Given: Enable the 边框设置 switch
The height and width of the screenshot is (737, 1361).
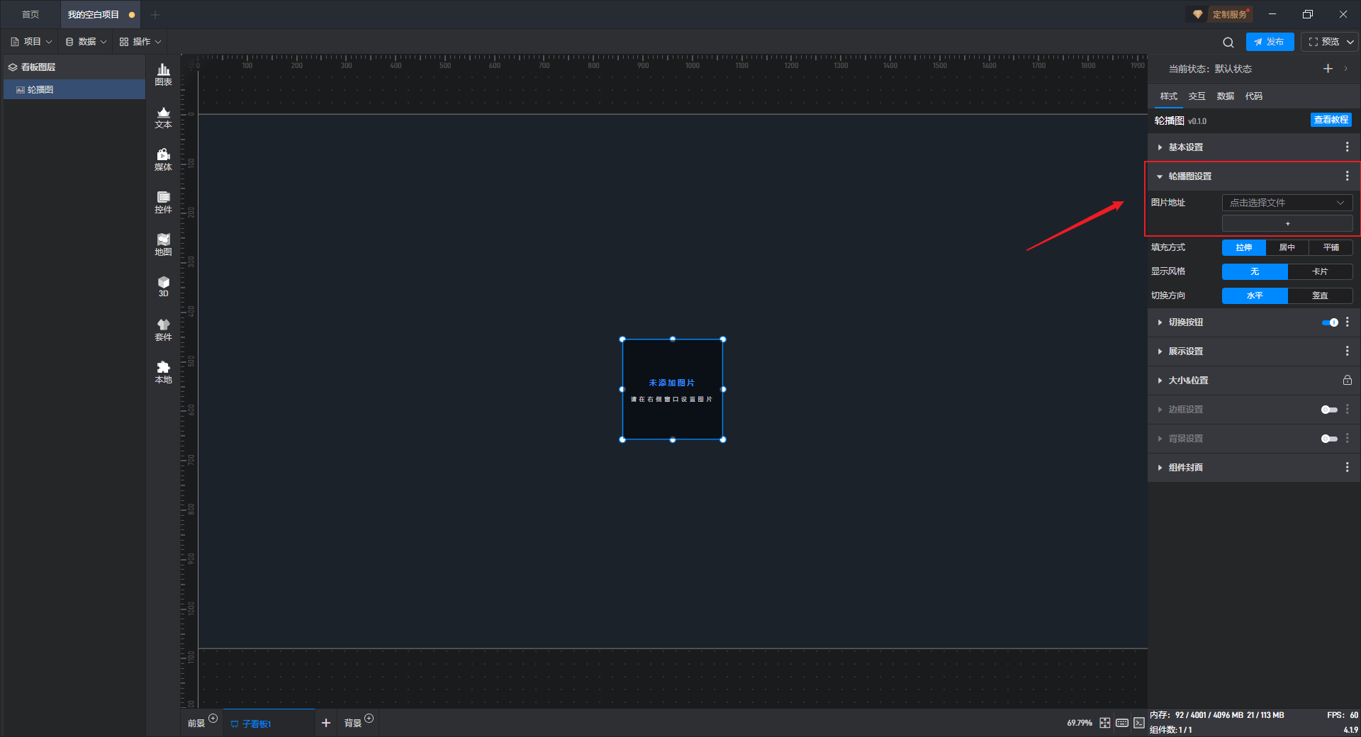Looking at the screenshot, I should click(x=1329, y=410).
